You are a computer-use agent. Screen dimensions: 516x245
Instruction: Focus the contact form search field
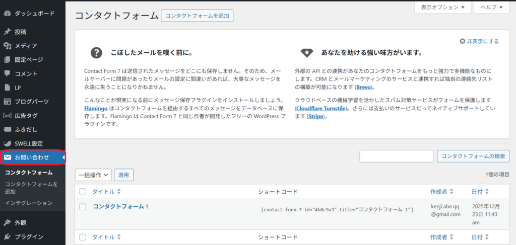click(x=396, y=156)
